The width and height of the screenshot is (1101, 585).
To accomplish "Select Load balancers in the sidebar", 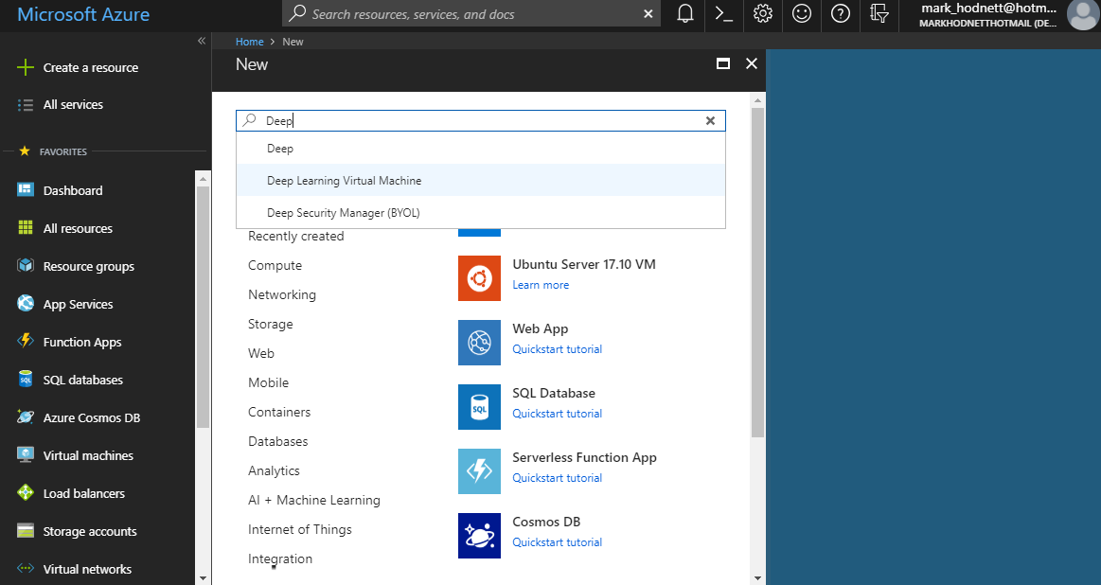I will point(80,492).
